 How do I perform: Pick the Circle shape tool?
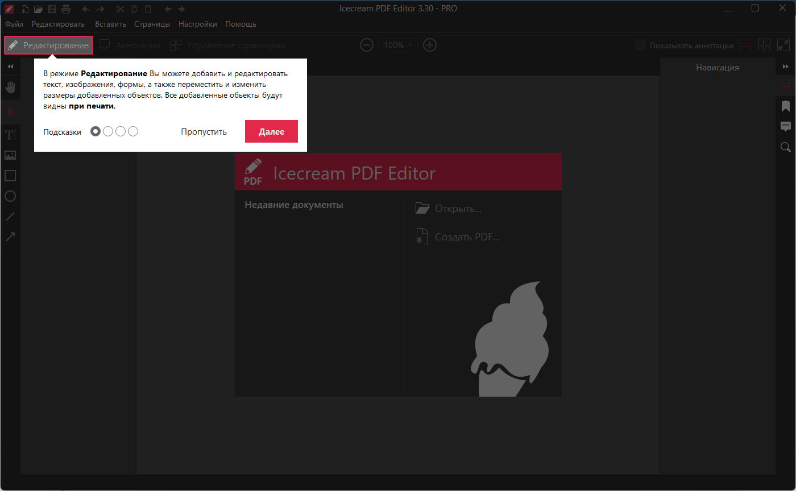tap(10, 196)
